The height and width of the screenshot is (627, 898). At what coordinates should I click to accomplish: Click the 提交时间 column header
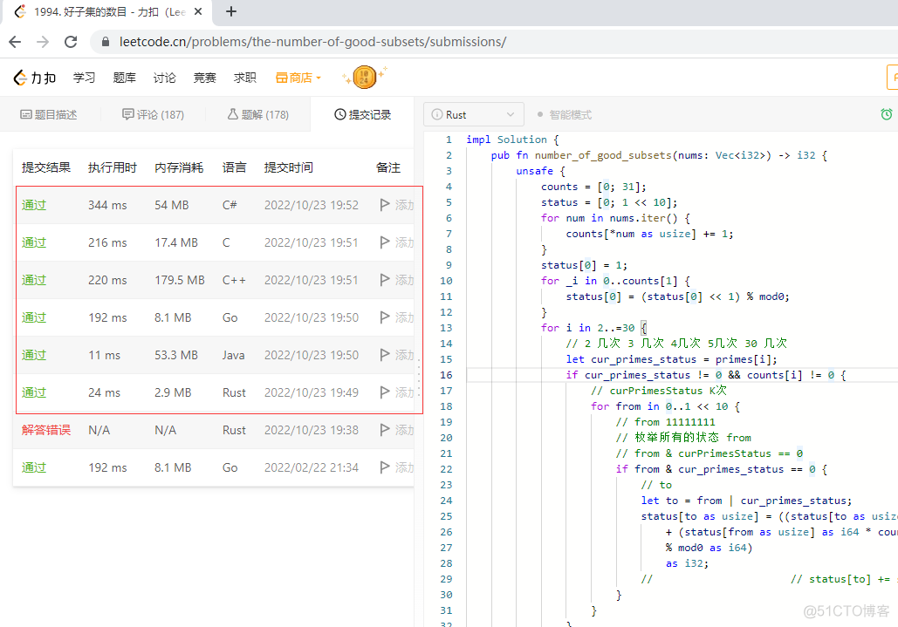point(288,167)
